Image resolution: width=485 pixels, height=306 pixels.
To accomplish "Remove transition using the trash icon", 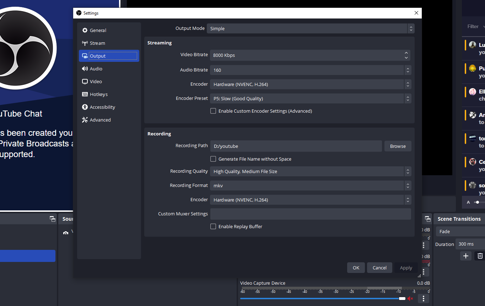I will [x=480, y=256].
